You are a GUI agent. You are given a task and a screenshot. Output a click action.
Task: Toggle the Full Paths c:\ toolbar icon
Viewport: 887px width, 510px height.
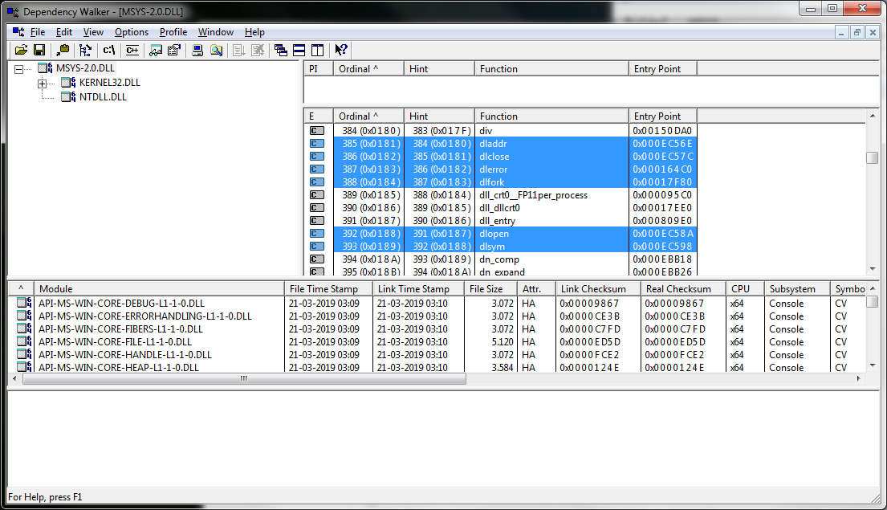click(108, 51)
